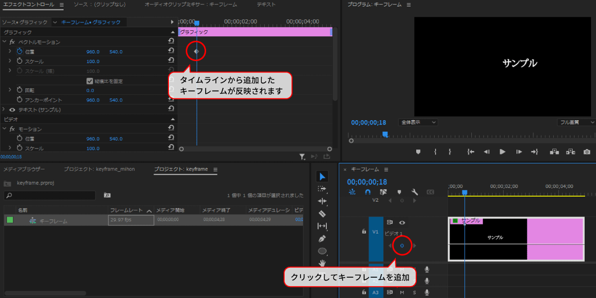Screen dimensions: 596x298
Task: Click the Extract button in Program monitor
Action: 570,151
